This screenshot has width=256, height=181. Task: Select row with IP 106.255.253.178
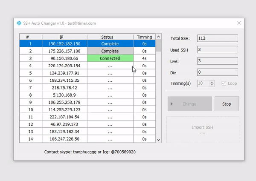[87, 102]
